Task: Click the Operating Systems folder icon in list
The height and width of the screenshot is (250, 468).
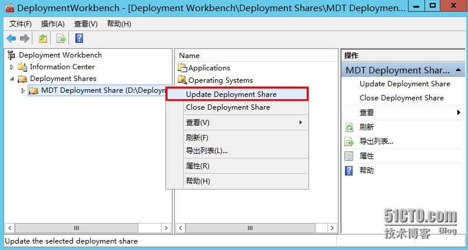Action: click(x=182, y=80)
